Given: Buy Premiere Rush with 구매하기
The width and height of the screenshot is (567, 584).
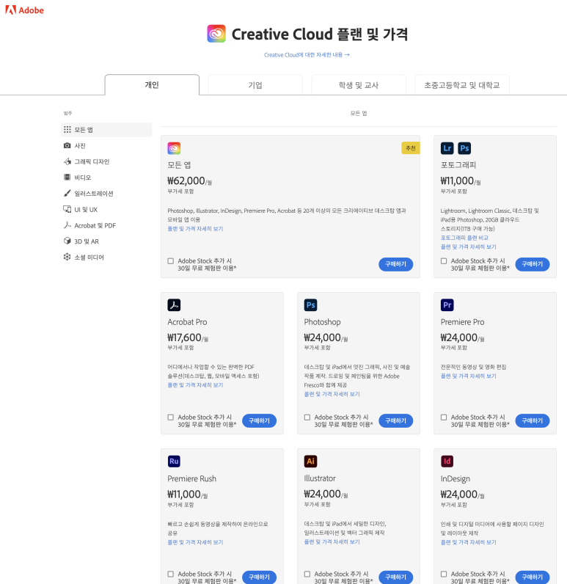Looking at the screenshot, I should pyautogui.click(x=259, y=577).
